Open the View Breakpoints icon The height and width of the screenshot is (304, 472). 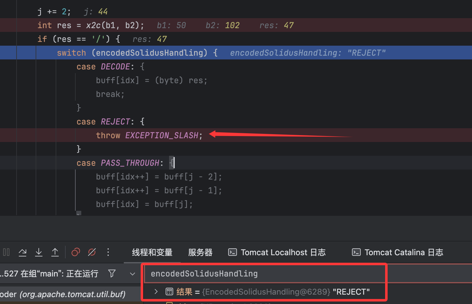point(76,252)
